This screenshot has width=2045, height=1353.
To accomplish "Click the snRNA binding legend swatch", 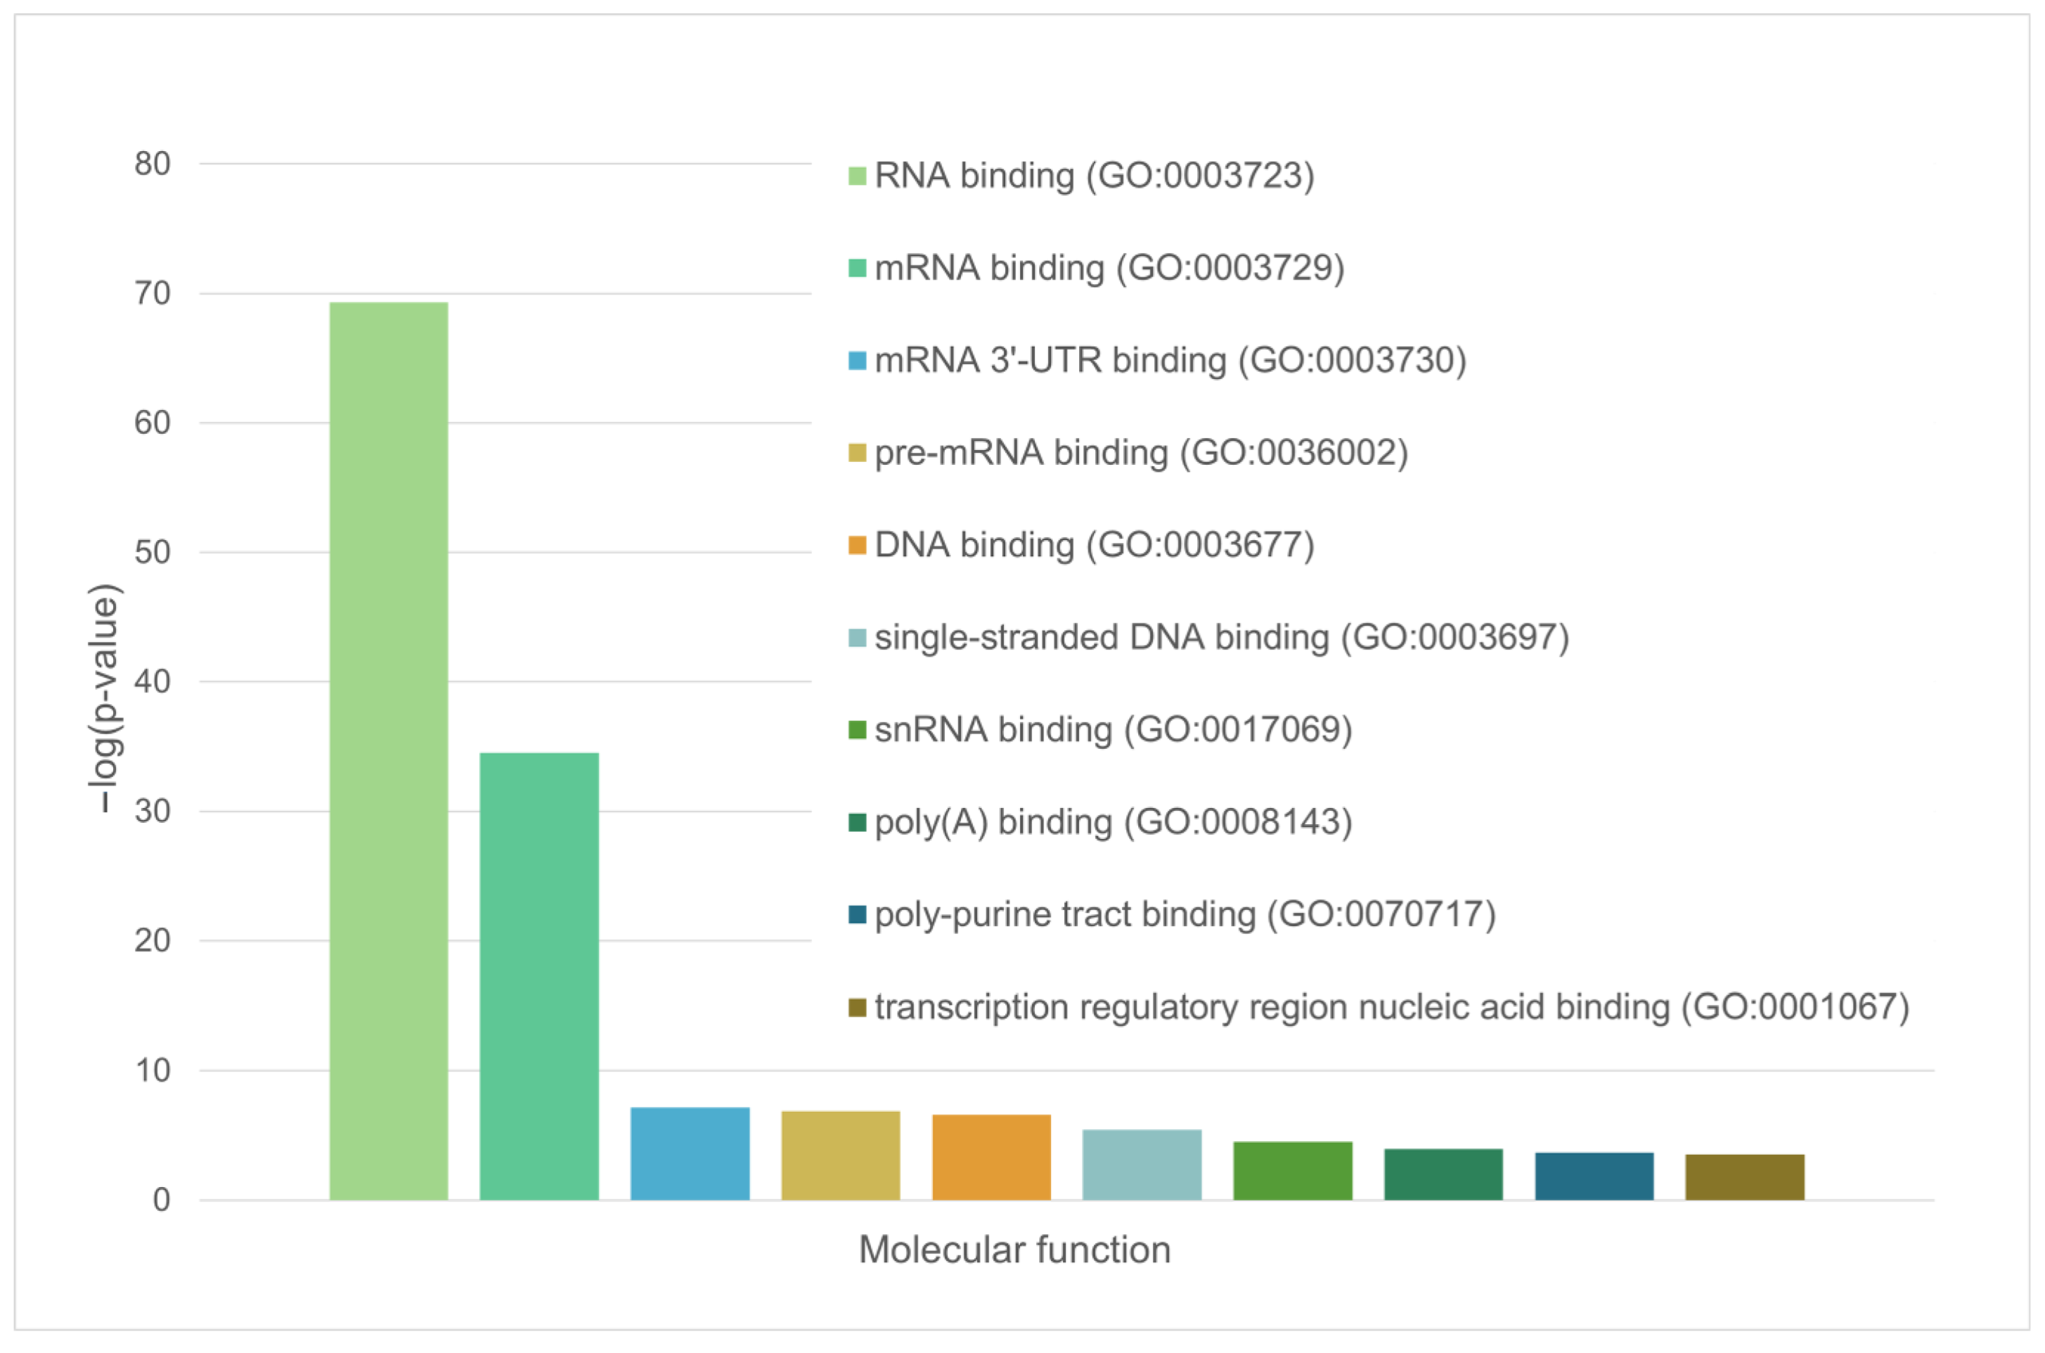I will pyautogui.click(x=856, y=730).
